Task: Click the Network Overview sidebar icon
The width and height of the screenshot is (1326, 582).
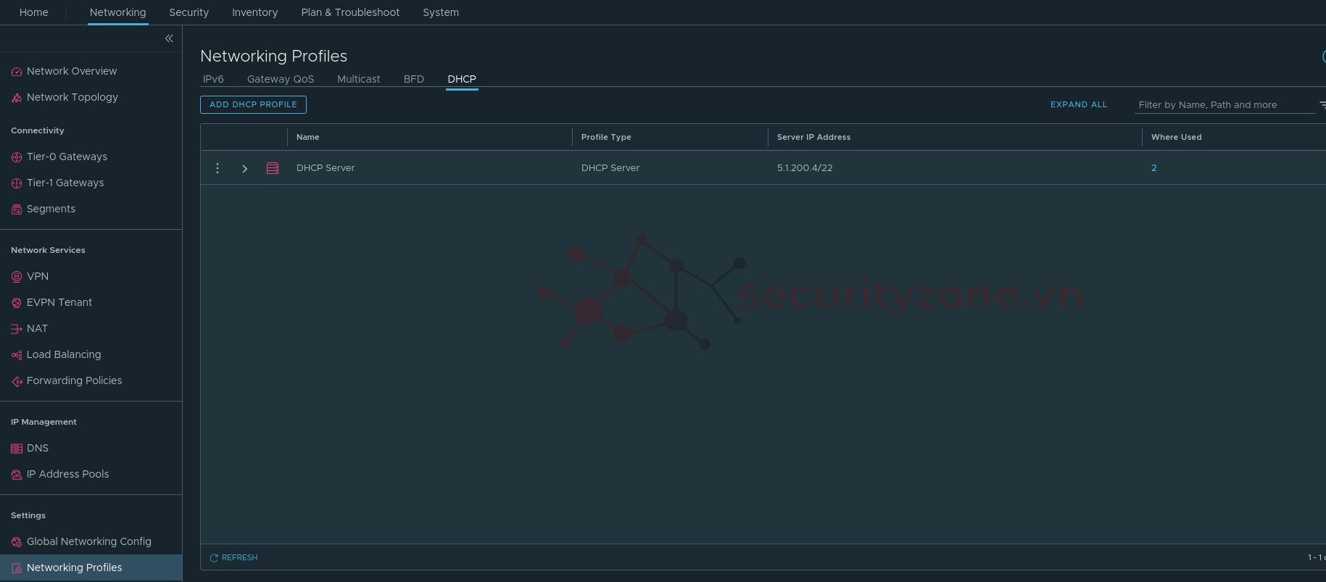Action: click(x=17, y=72)
